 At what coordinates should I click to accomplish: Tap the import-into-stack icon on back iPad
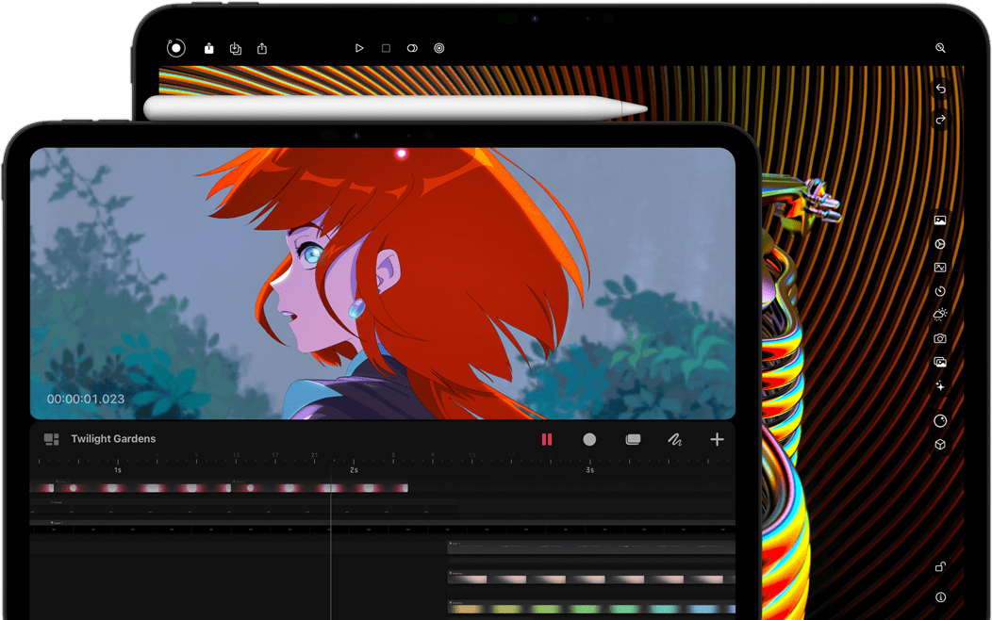click(x=236, y=48)
